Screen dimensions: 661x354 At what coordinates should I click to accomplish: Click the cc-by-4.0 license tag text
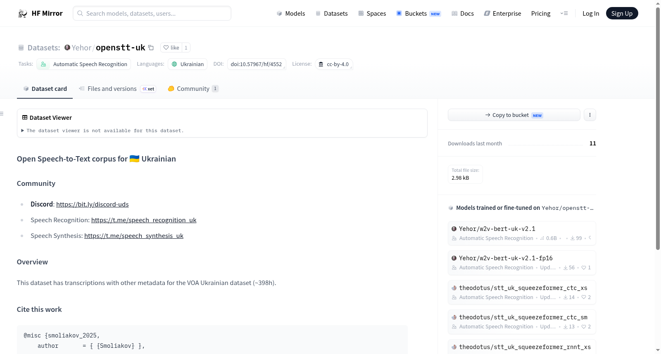click(x=338, y=64)
